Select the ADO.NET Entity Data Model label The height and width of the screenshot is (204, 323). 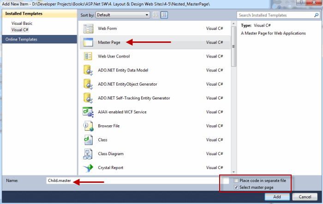(x=123, y=70)
